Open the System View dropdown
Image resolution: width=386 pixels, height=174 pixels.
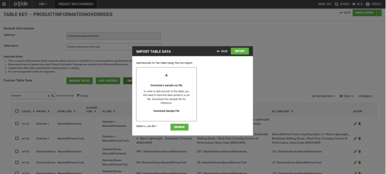pyautogui.click(x=323, y=96)
